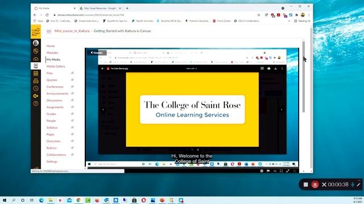Image resolution: width=364 pixels, height=204 pixels.
Task: Open Announcements in course navigation
Action: click(x=57, y=93)
